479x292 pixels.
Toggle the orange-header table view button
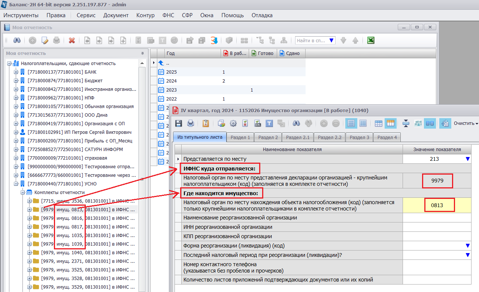391,123
